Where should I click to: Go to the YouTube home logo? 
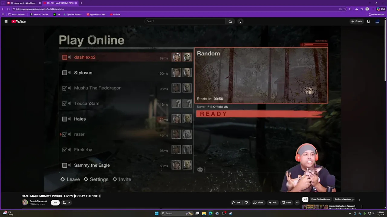click(x=18, y=21)
